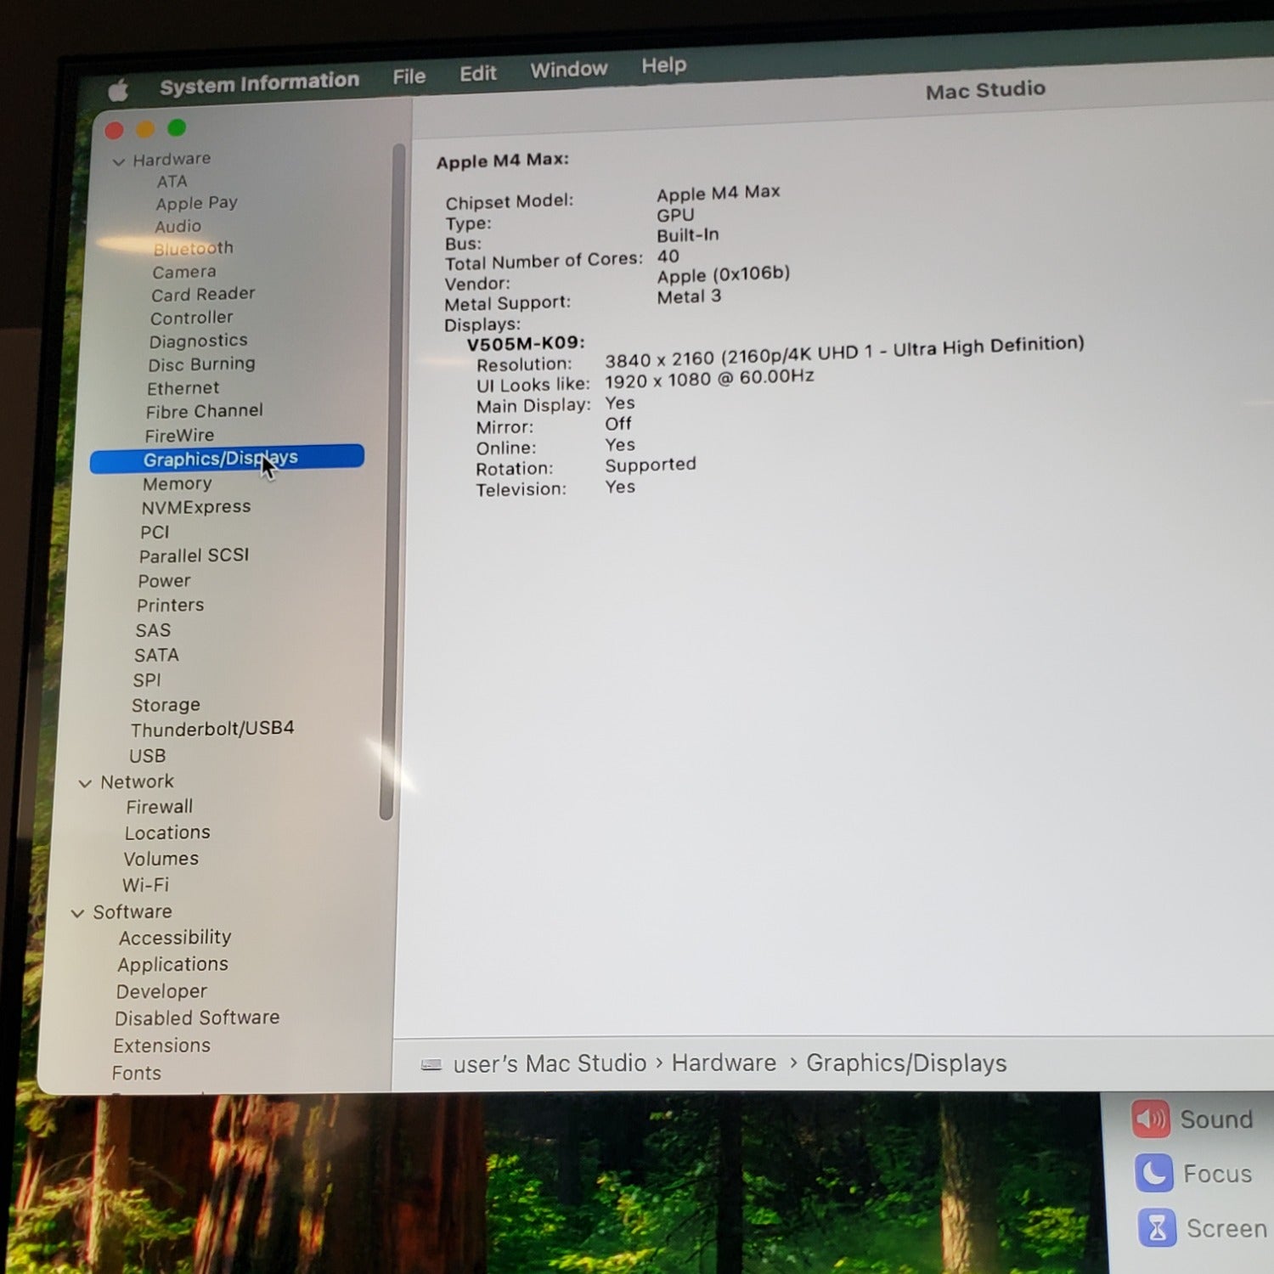Click the Network category label
Screen dimensions: 1274x1274
pos(137,781)
